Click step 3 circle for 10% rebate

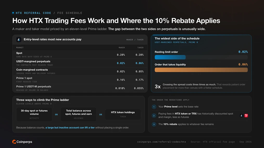[x=154, y=124]
